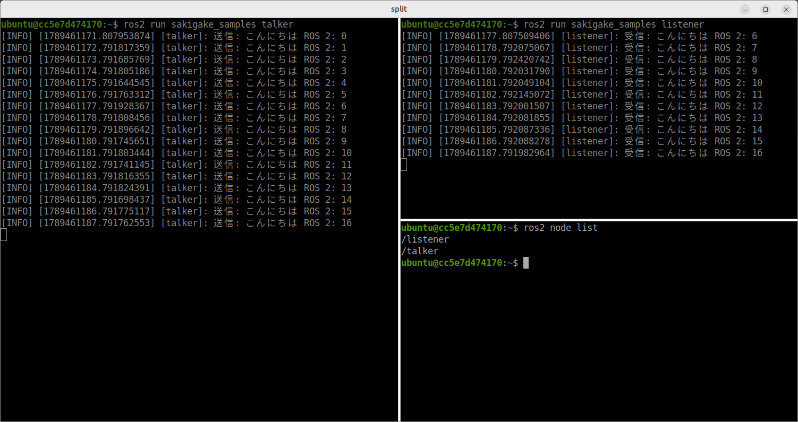Click the '/listener' node output line
Viewport: 798px width, 422px height.
click(x=425, y=239)
